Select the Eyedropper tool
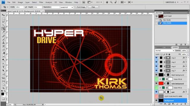This screenshot has width=190, height=106. [3, 32]
